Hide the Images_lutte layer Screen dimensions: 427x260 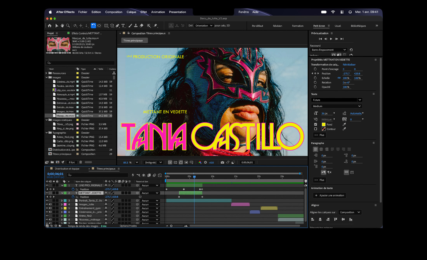coord(47,205)
